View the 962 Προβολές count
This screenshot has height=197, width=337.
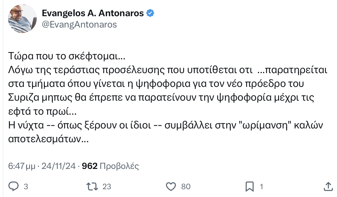110,166
